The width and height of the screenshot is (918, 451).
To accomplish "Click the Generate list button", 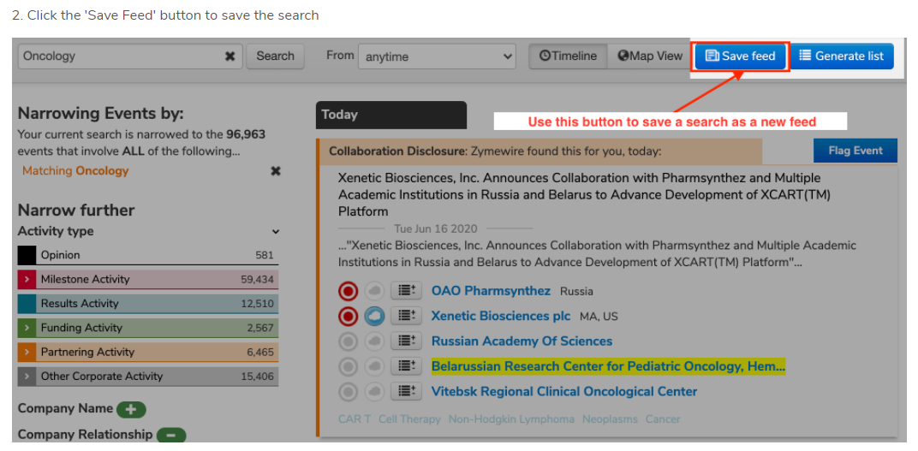I will 842,56.
